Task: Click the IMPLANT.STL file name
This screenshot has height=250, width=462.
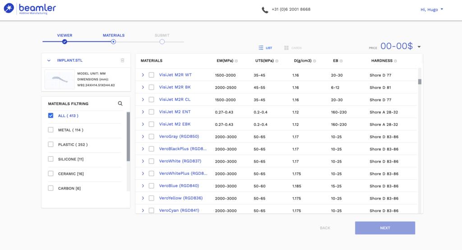Action: 70,60
